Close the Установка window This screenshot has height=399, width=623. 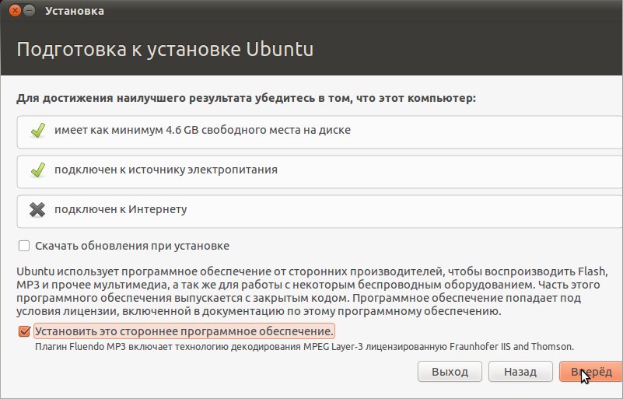click(x=15, y=11)
